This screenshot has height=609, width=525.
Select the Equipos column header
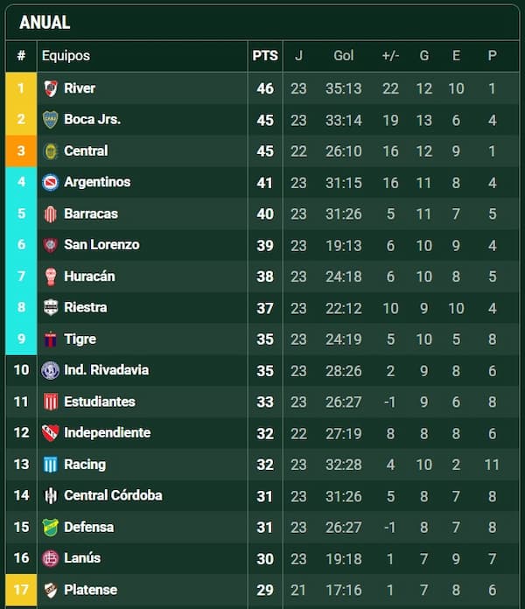pyautogui.click(x=66, y=55)
